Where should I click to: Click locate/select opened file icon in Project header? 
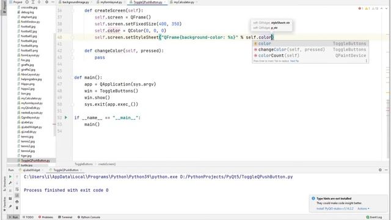coord(27,2)
